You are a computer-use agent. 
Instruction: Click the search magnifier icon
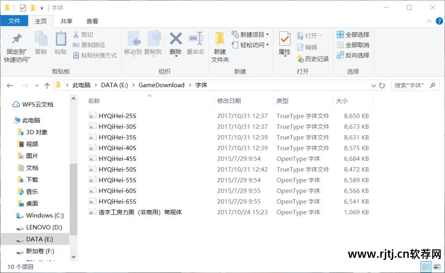[433, 85]
